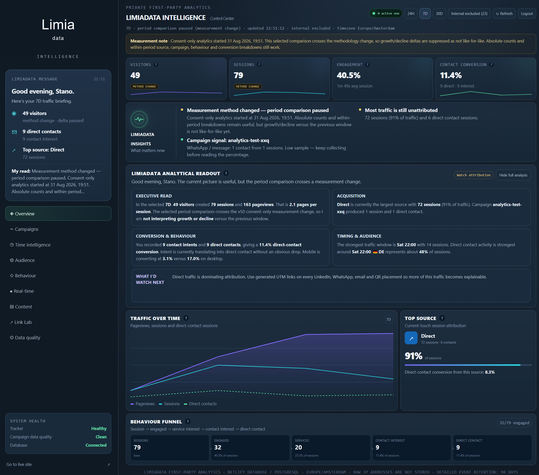Click the Engagement help icon
This screenshot has width=539, height=475.
[x=367, y=64]
